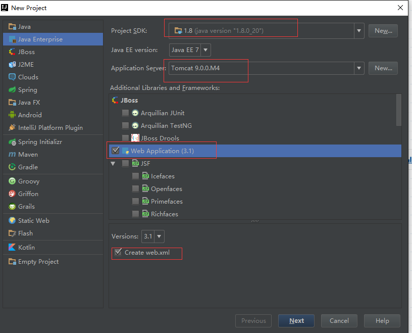This screenshot has width=412, height=333.
Task: Enable the Arquillian TestNG checkbox
Action: coord(125,125)
